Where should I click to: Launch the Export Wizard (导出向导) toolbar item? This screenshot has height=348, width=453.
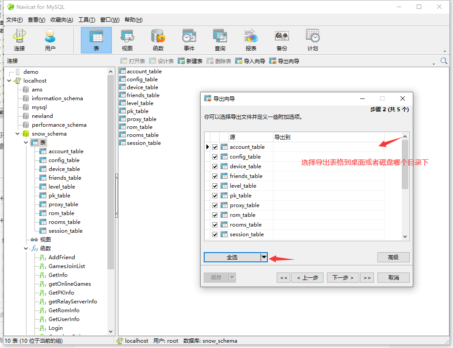pos(284,61)
